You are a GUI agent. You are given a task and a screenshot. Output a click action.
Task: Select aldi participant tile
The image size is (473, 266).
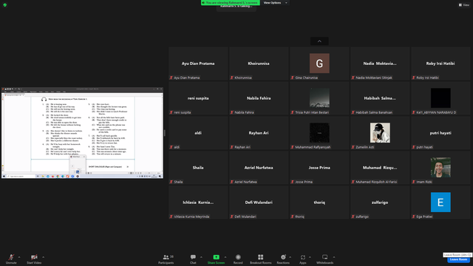[x=198, y=133]
